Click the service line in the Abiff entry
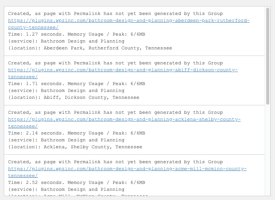275x200 pixels. tap(66, 91)
